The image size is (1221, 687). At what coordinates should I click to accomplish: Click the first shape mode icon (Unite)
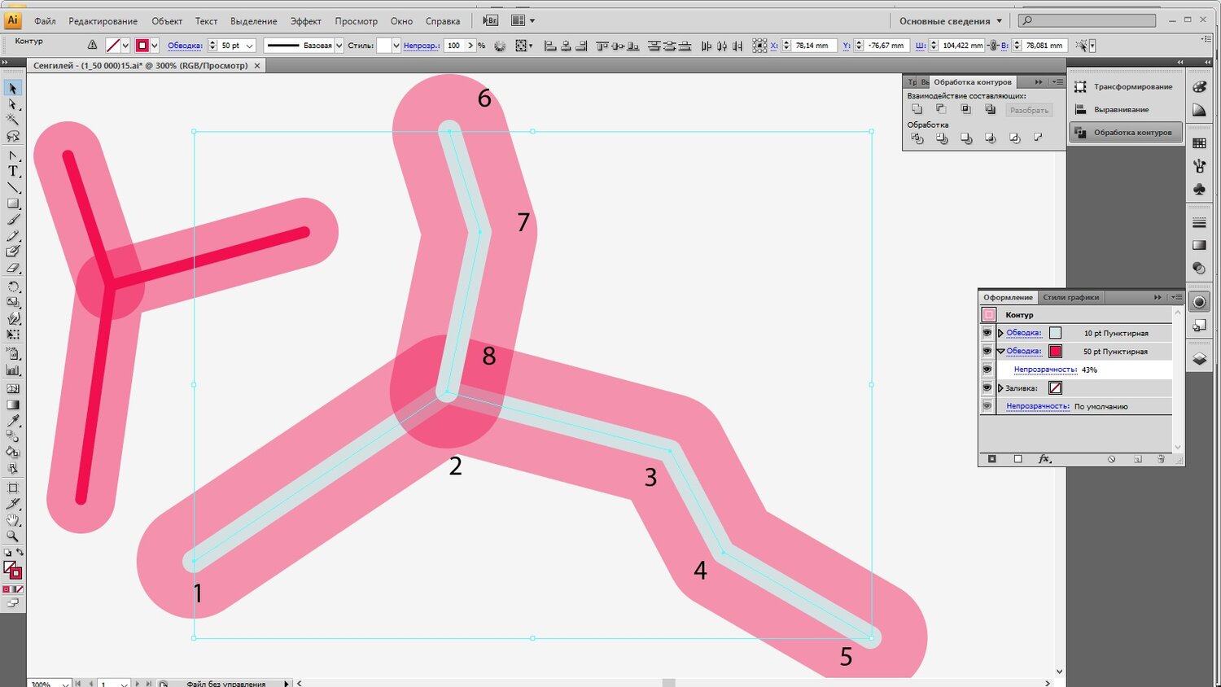click(917, 109)
